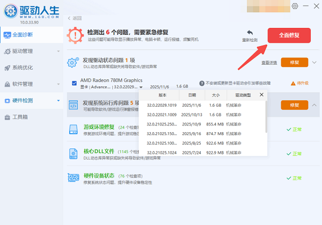322x225 pixels.
Task: Open the 系统优化 menu item
Action: 32,68
